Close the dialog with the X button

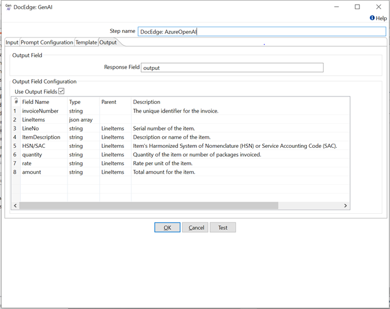(x=378, y=7)
